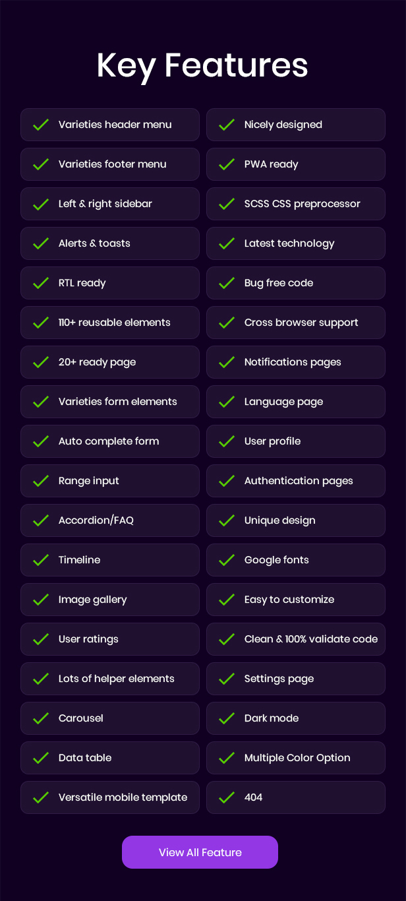Image resolution: width=406 pixels, height=901 pixels.
Task: Click the checkmark icon beside Image gallery
Action: pos(41,600)
